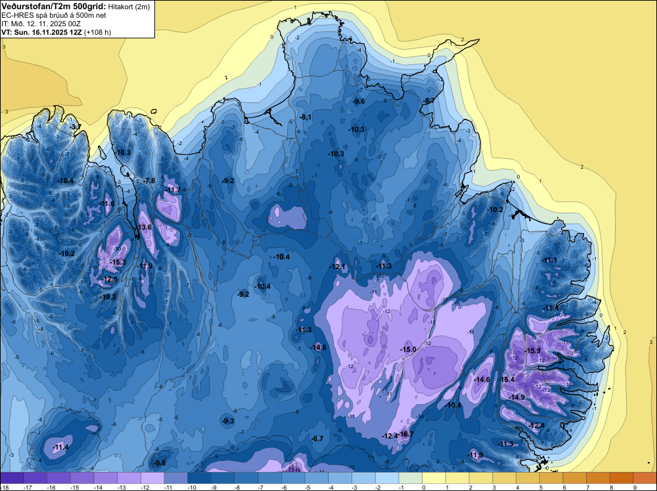Click the -11.1 temperature label

tap(549, 261)
